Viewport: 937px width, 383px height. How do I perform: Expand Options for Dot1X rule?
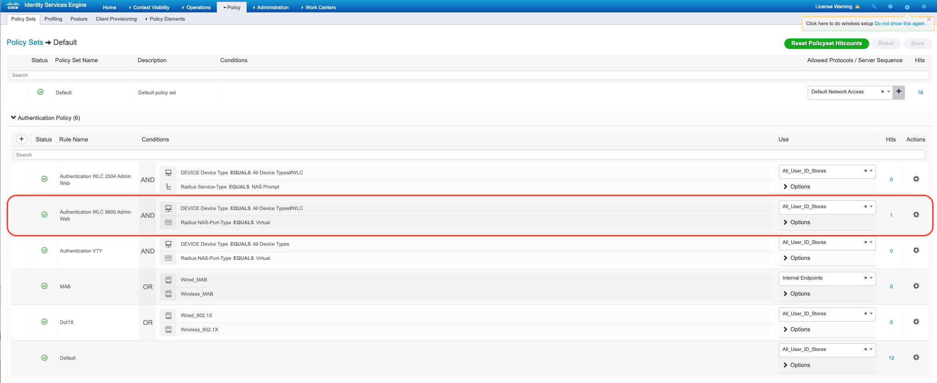[x=797, y=329]
